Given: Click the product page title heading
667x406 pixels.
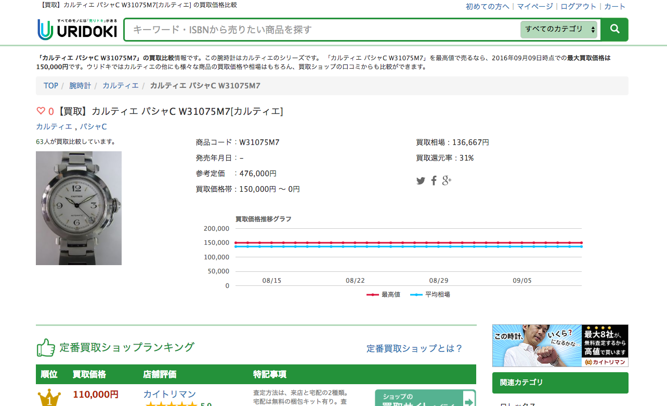Looking at the screenshot, I should [x=169, y=111].
